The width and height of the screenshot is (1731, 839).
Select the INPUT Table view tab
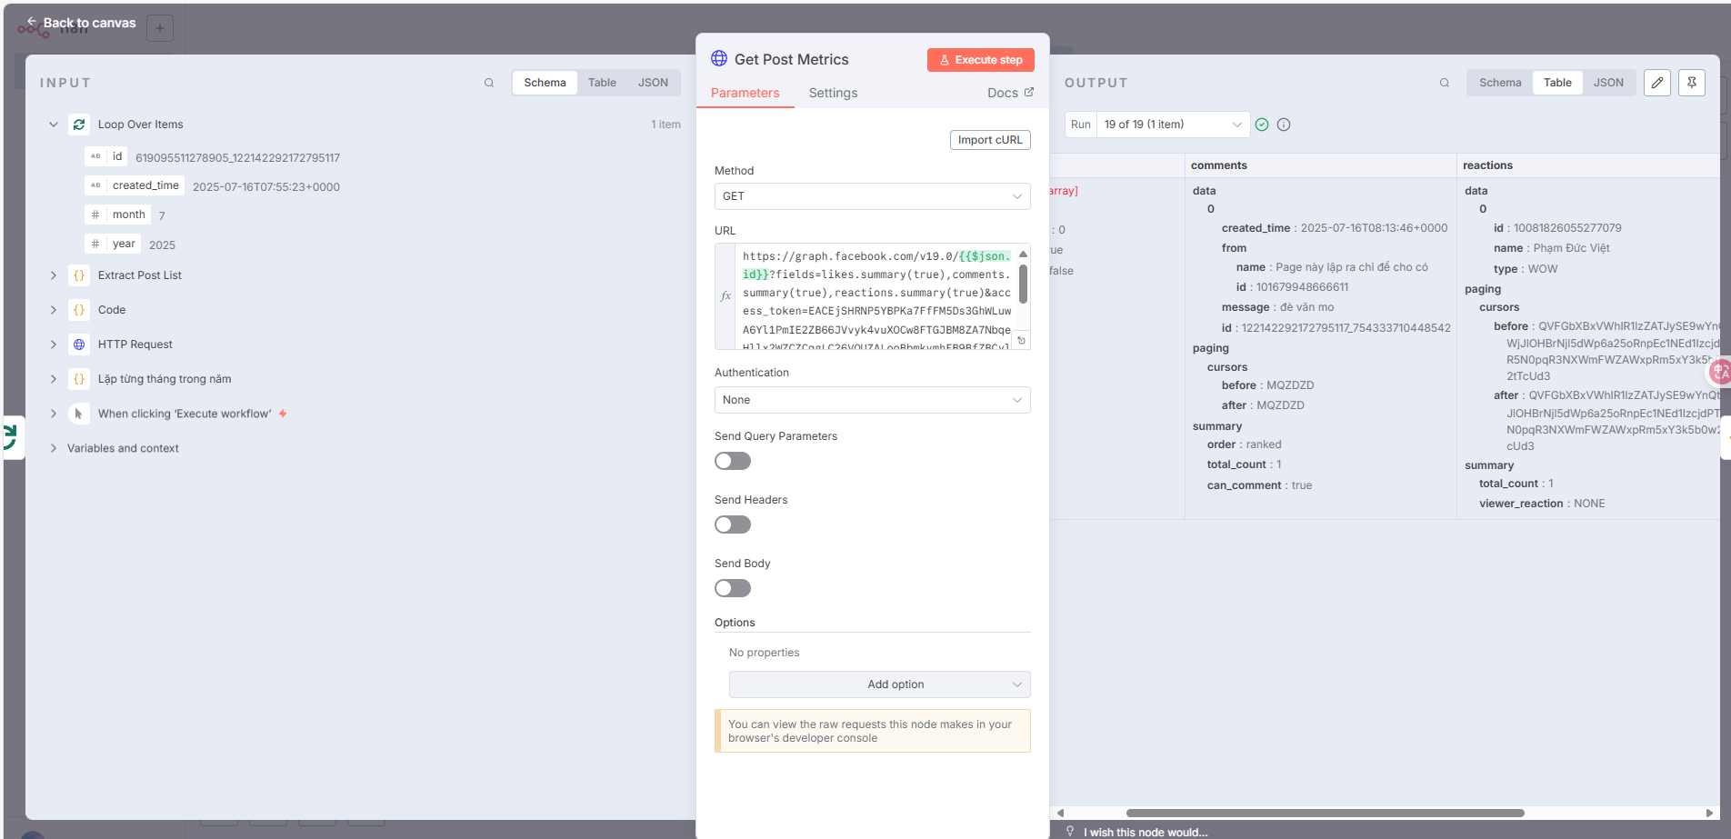tap(602, 83)
